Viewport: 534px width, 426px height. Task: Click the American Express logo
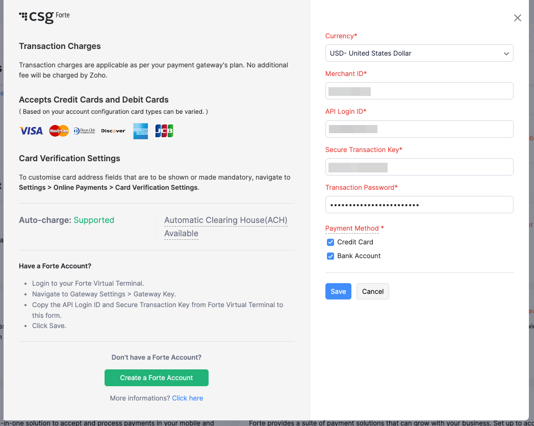point(140,131)
